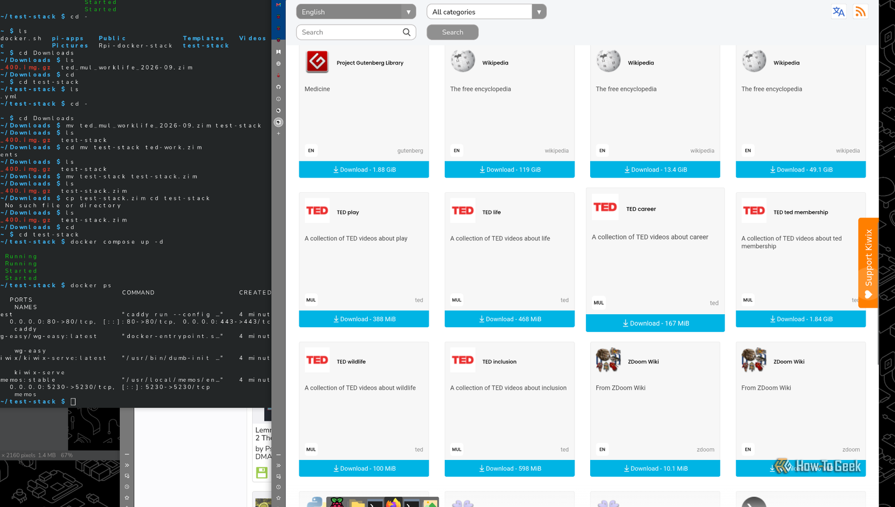Click the globe icon in the browser sidebar
Image resolution: width=895 pixels, height=507 pixels.
click(x=278, y=63)
